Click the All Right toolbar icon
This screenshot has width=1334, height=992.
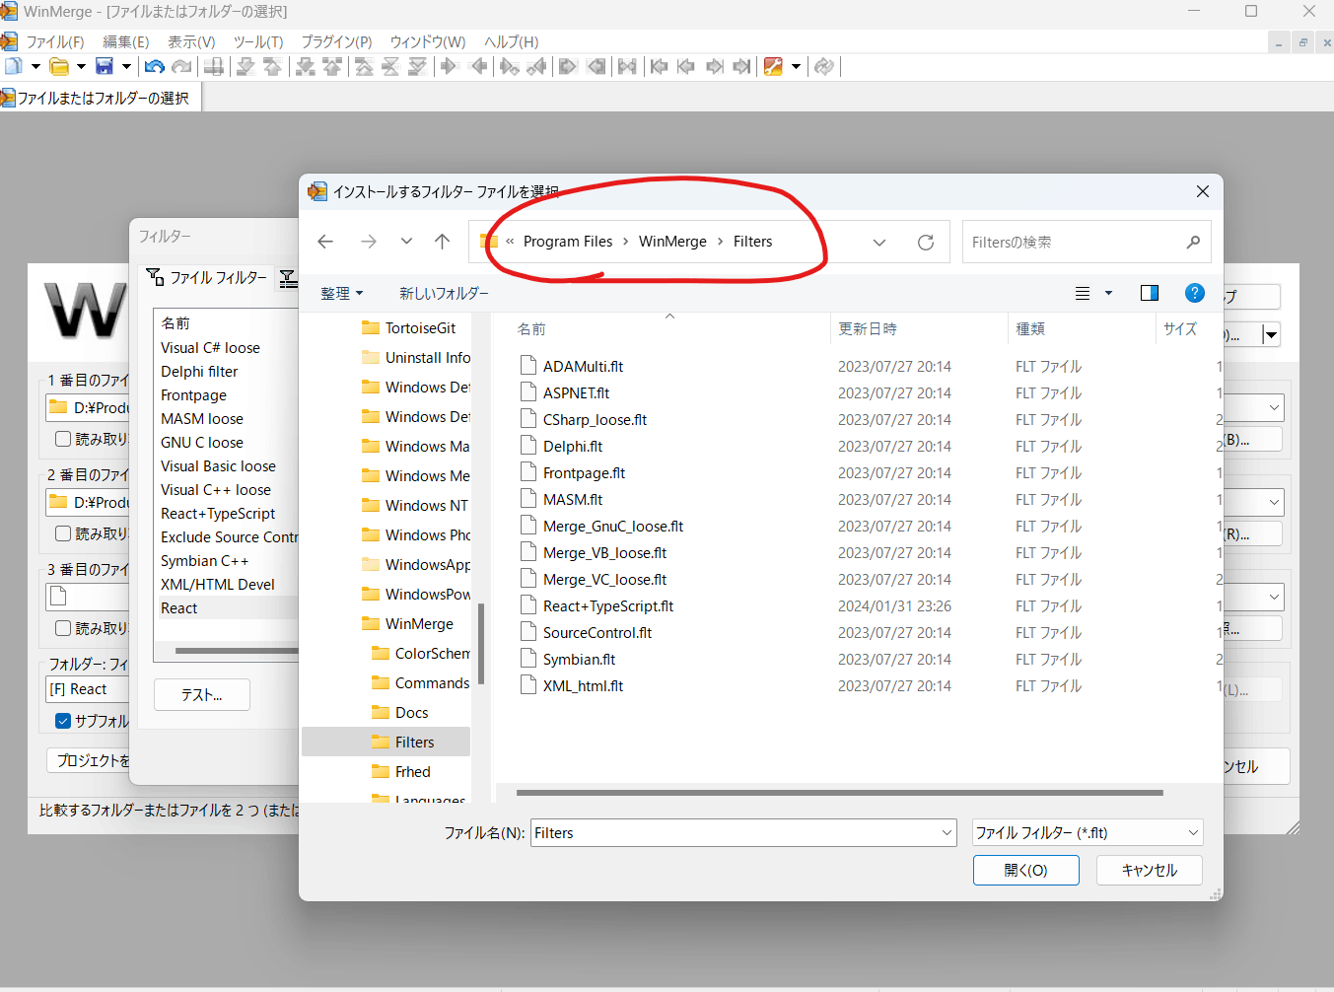pos(568,66)
